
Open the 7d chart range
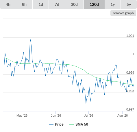57,4
